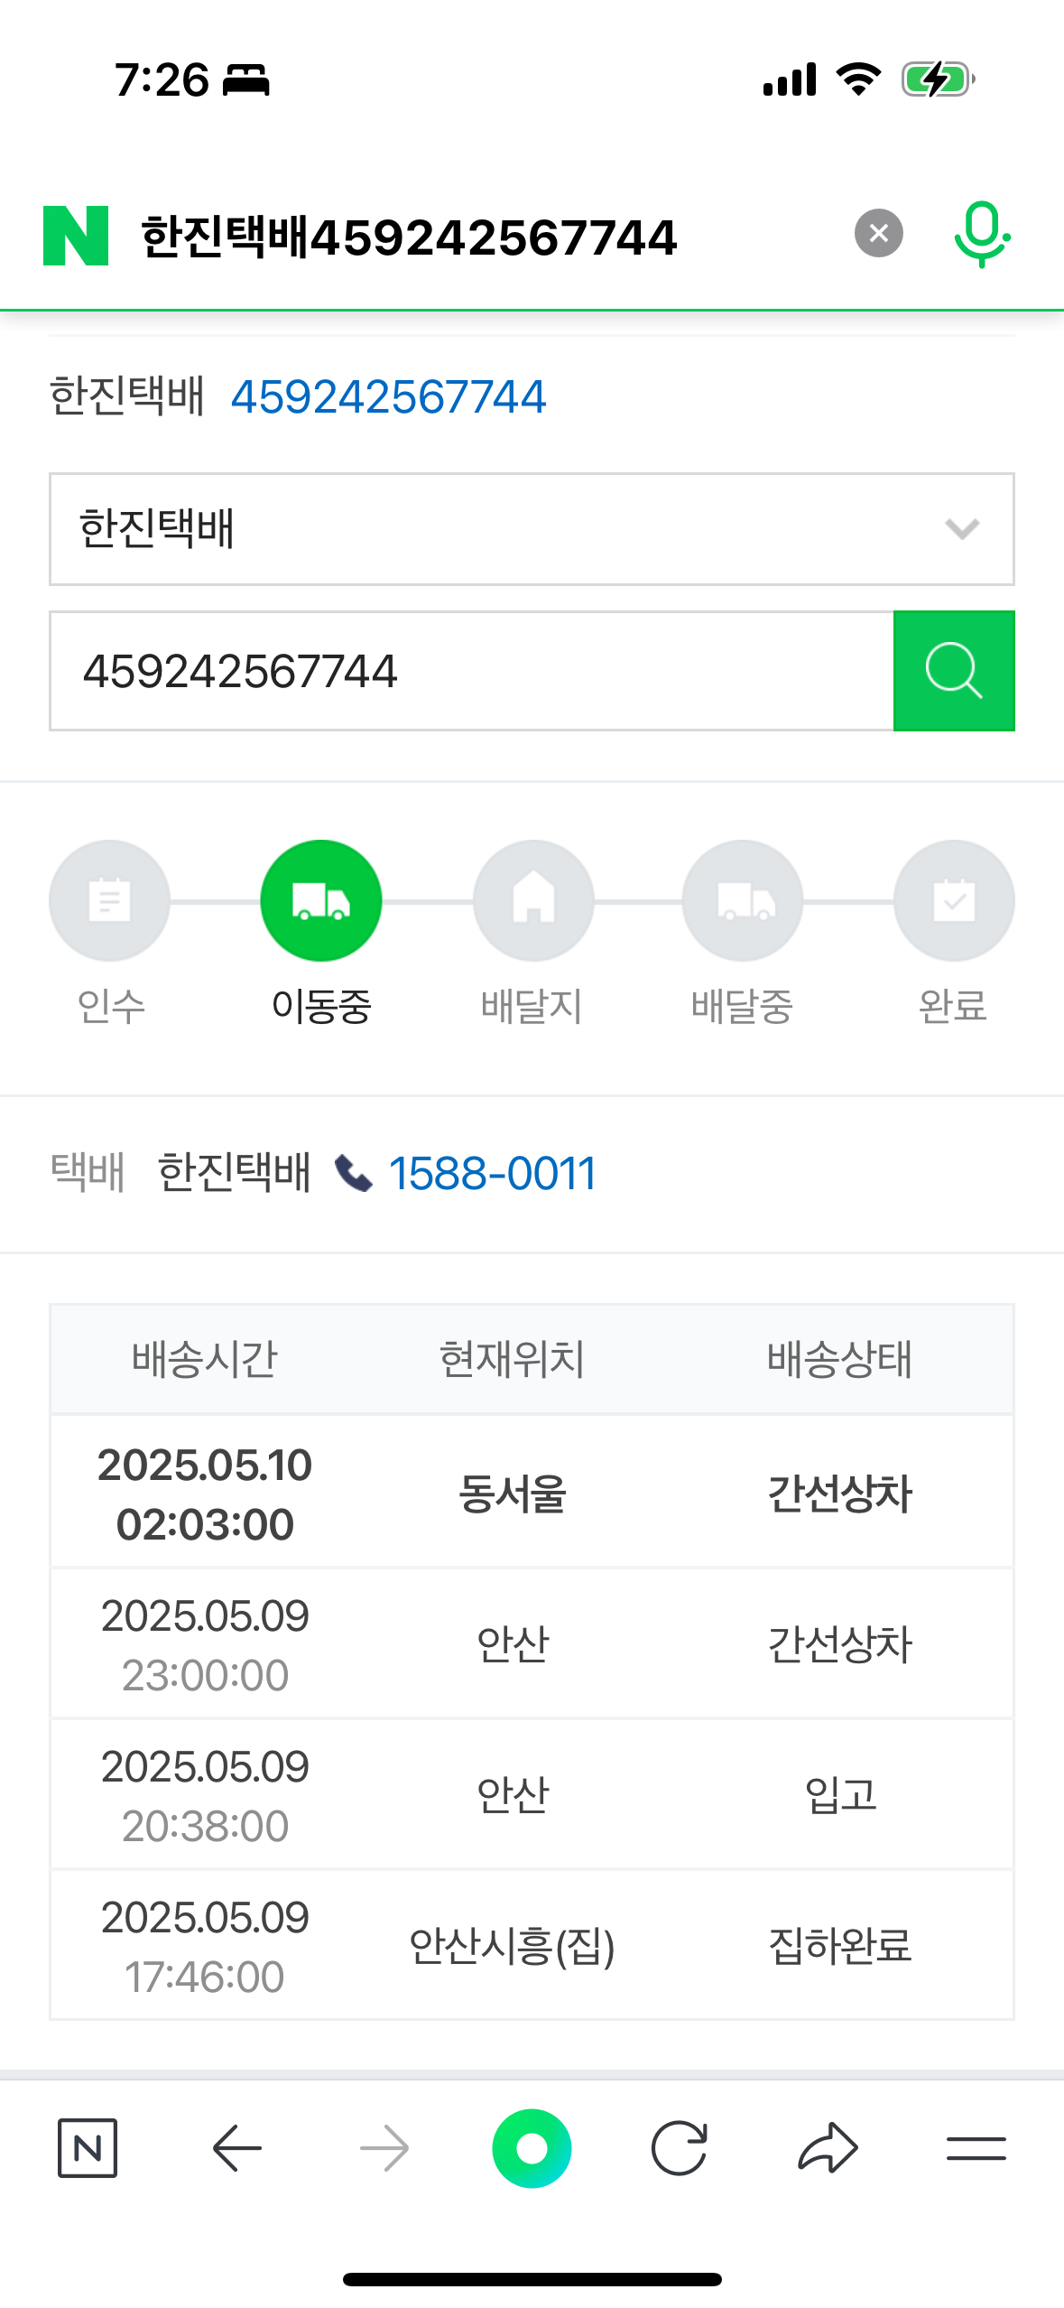Open the blue 459242567744 tracking link
1064x2308 pixels.
pyautogui.click(x=388, y=397)
